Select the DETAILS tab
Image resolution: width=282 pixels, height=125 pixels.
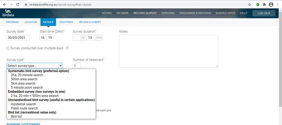coord(48,22)
